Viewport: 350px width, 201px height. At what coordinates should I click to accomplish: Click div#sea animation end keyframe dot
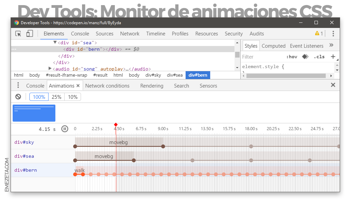[x=134, y=160]
